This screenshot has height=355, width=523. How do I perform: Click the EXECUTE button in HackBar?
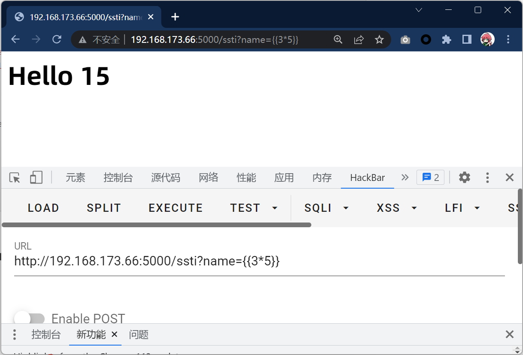176,208
